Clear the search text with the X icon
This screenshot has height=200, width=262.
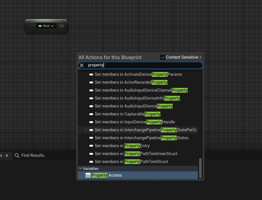pyautogui.click(x=82, y=65)
